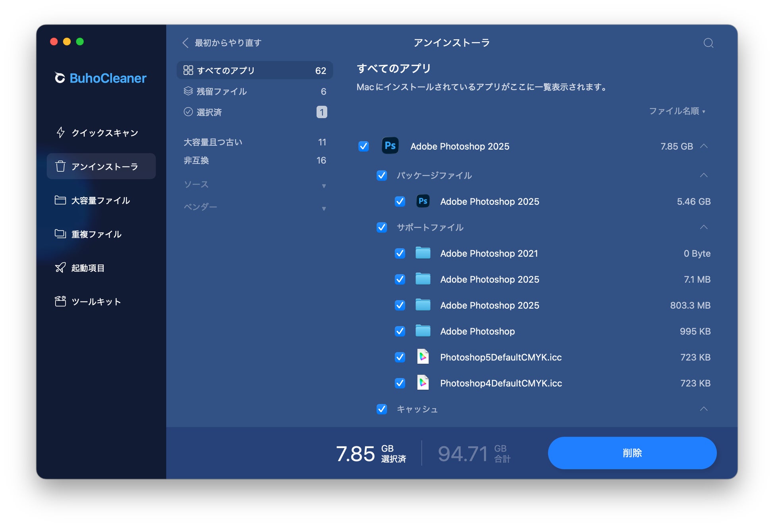Uncheck the main Adobe Photoshop 2025 checkbox

click(363, 146)
